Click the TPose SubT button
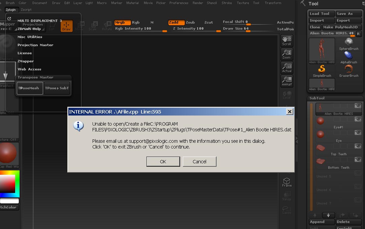Image resolution: width=365 pixels, height=229 pixels. [x=57, y=88]
